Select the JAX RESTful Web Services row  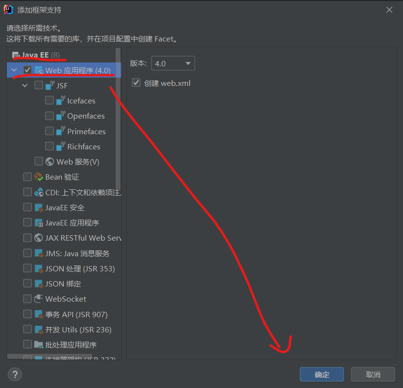coord(64,238)
